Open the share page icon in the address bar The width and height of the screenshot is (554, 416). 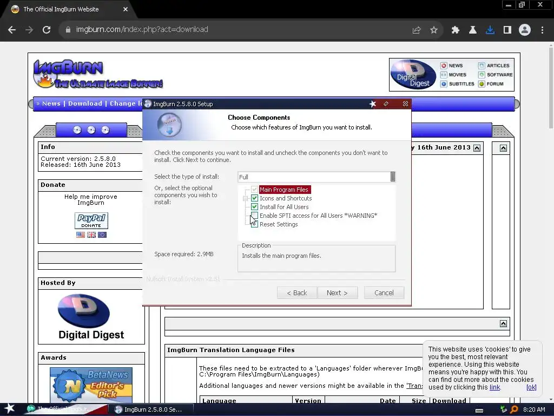click(x=417, y=30)
